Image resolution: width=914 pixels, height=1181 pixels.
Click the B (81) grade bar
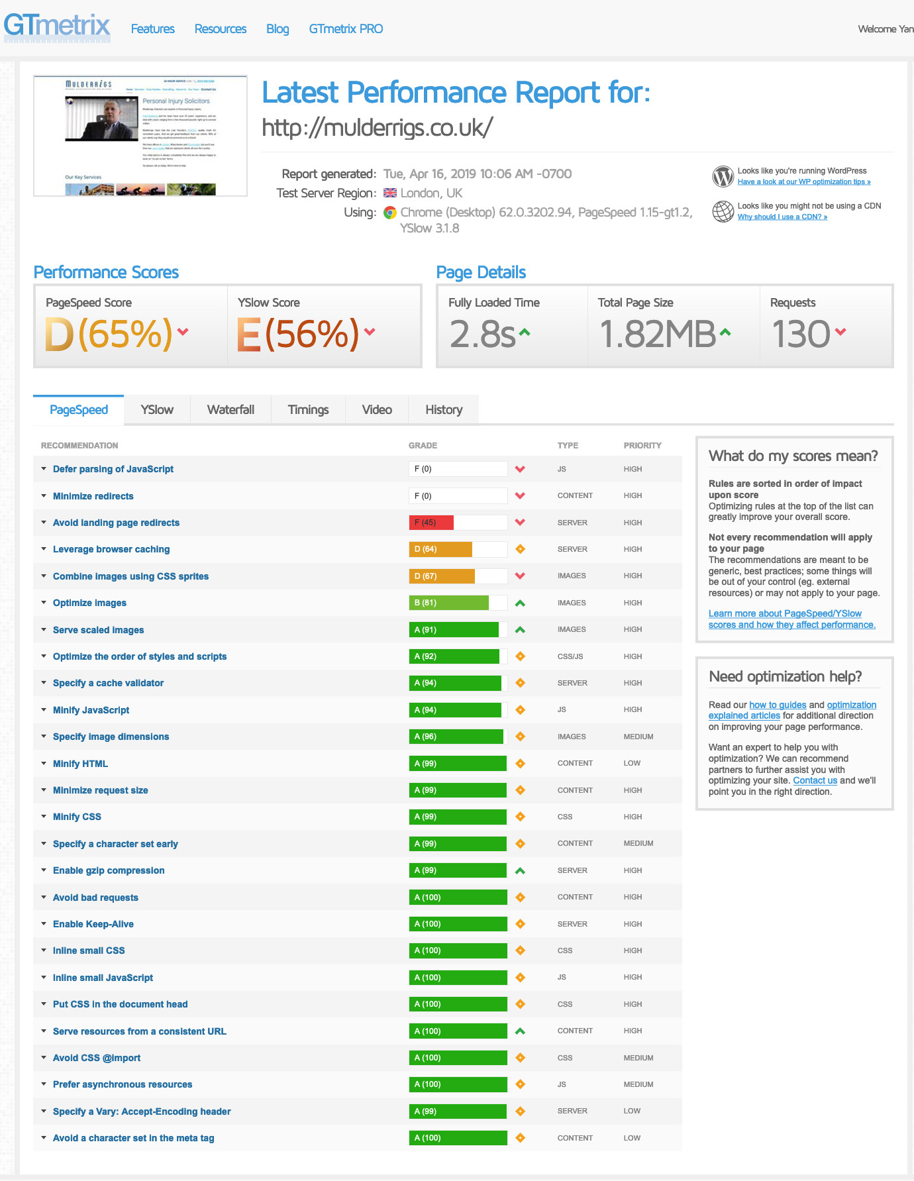coord(458,603)
